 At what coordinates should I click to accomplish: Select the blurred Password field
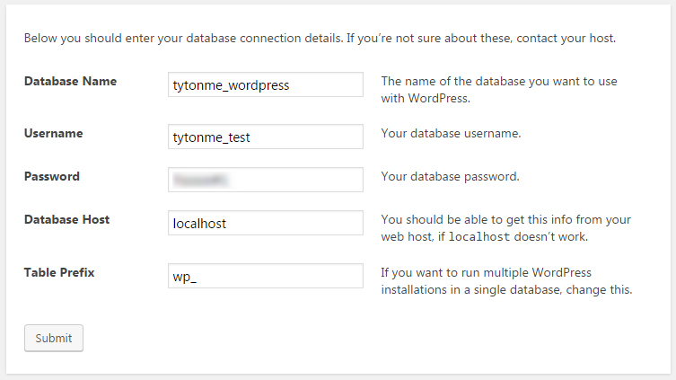point(265,179)
